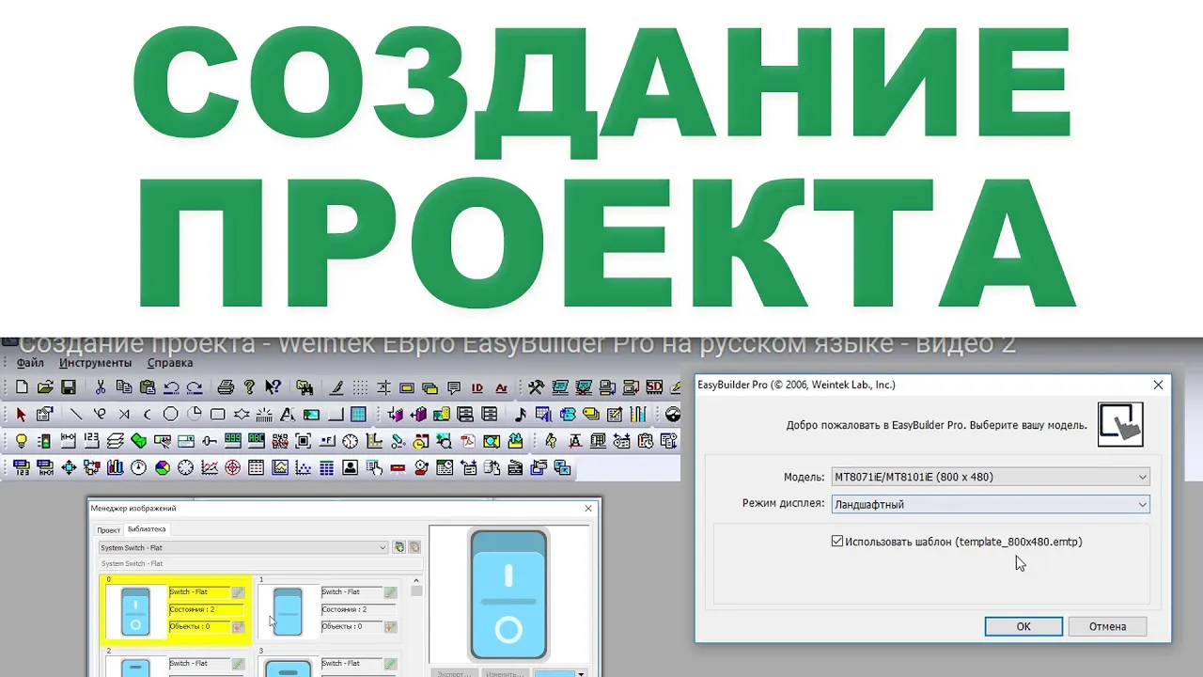Switch to the Библиотека tab
The height and width of the screenshot is (677, 1203).
147,529
